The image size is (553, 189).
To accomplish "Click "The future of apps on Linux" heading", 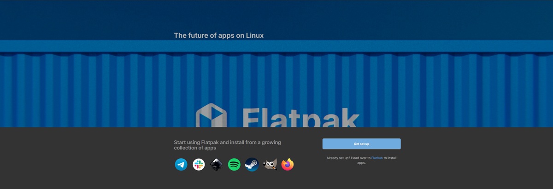I will [x=218, y=35].
